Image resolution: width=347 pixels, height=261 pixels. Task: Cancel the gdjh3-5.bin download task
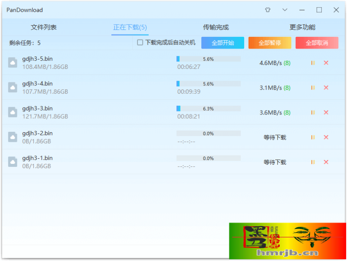[326, 63]
